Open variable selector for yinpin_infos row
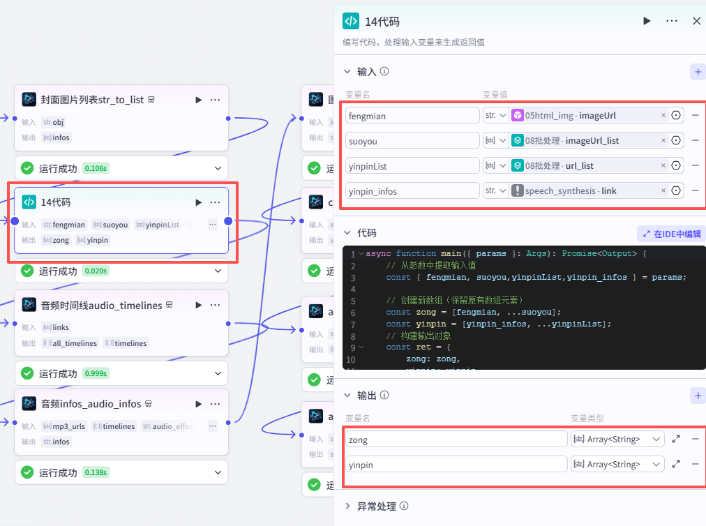 tap(676, 191)
